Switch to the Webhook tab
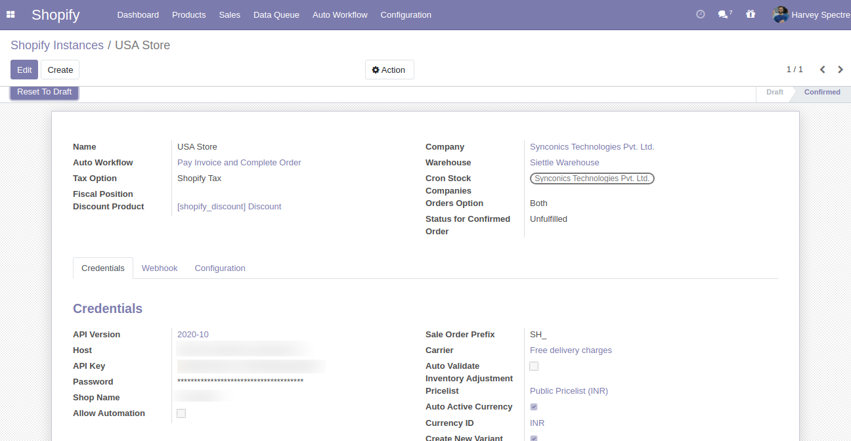Viewport: 851px width, 441px height. (x=160, y=268)
